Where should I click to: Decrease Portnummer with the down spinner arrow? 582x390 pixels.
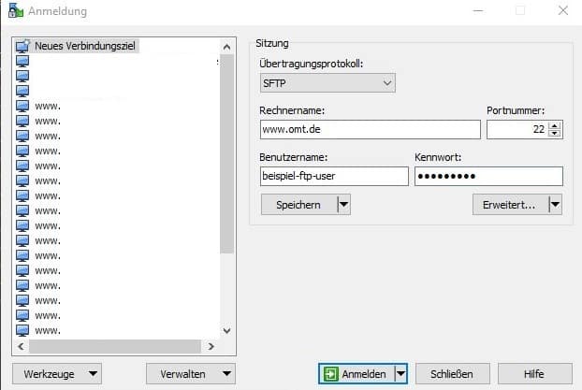click(555, 134)
